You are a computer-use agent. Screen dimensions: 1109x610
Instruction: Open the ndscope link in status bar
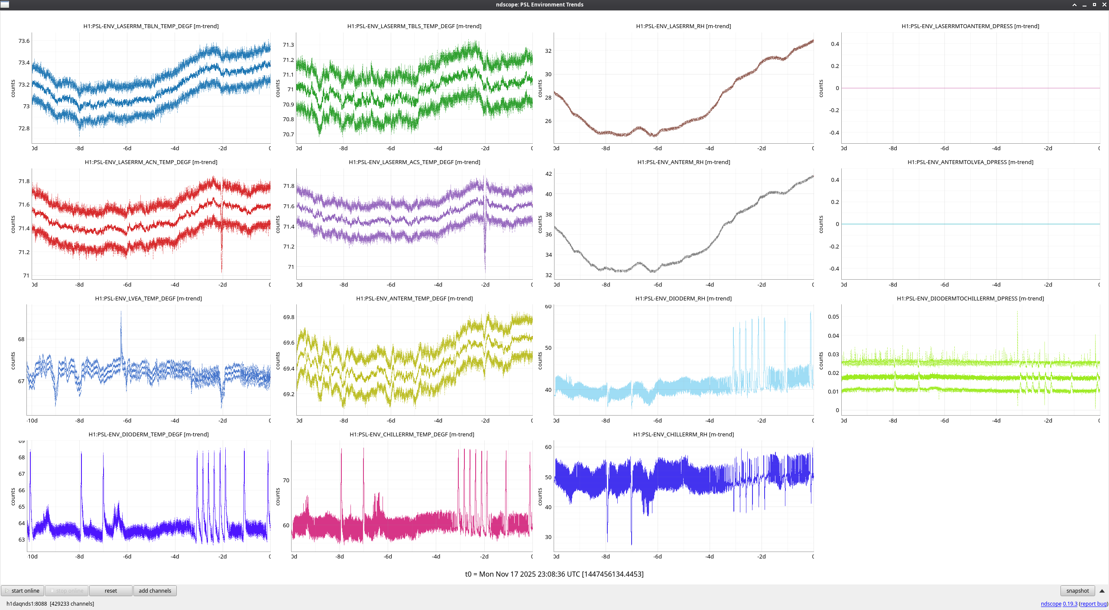point(1051,604)
